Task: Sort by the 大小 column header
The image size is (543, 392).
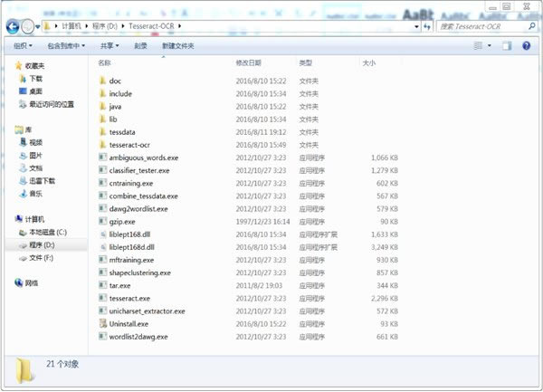Action: [x=368, y=63]
